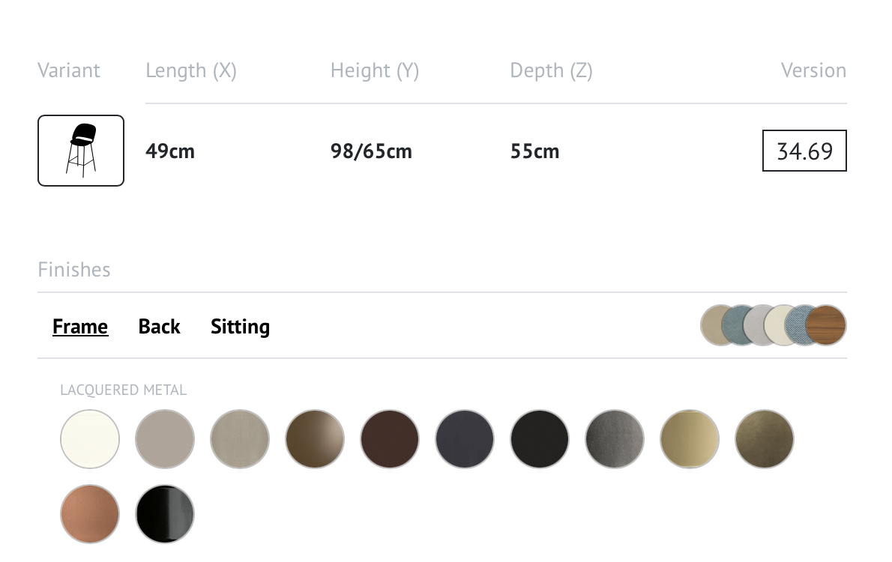Choose the anthracite blue-grey swatch

pos(465,439)
